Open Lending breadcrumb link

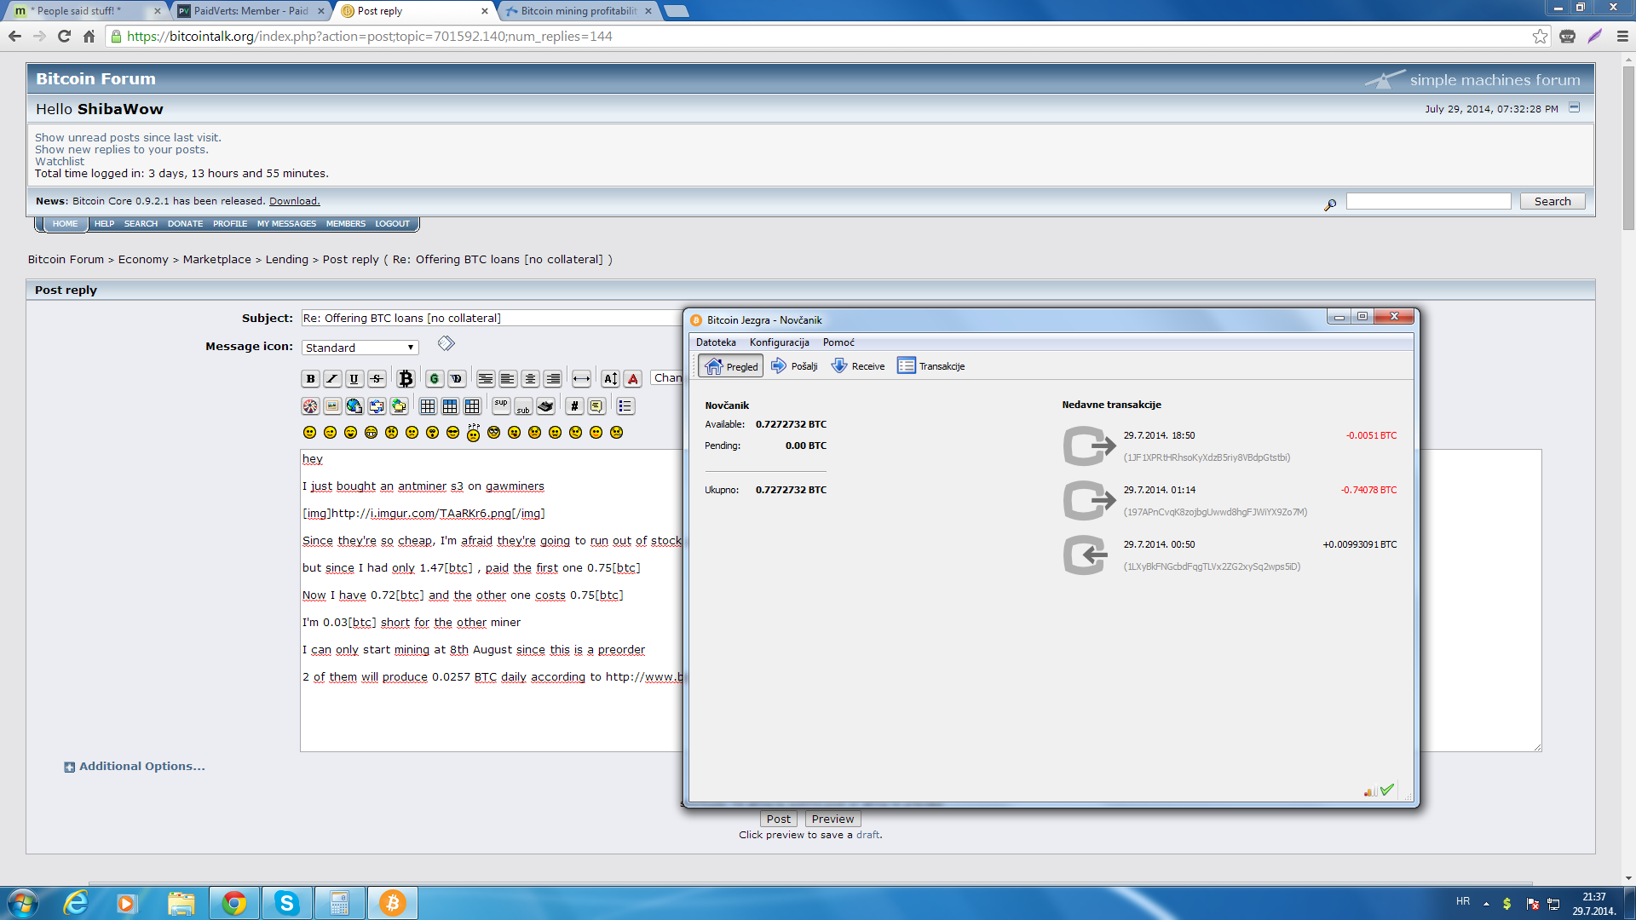click(286, 259)
